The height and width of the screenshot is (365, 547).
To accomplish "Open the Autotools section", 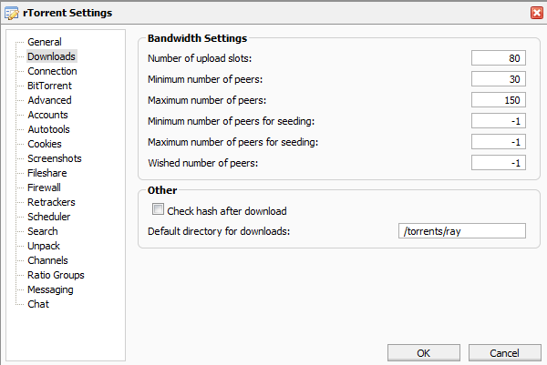I will [x=49, y=129].
